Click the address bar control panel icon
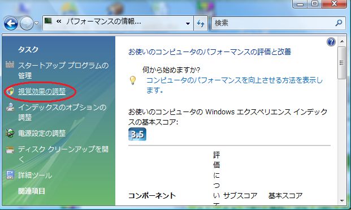Screen dimensions: 351x210 pyautogui.click(x=48, y=22)
